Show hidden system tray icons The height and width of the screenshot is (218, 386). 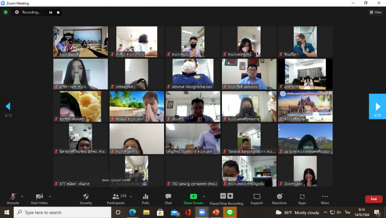tap(325, 212)
